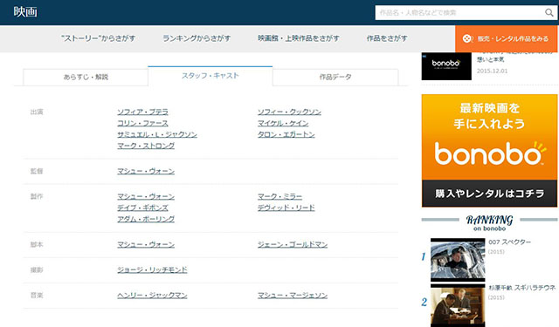
Task: Switch to the あらすじ・解説 tab
Action: pyautogui.click(x=86, y=77)
